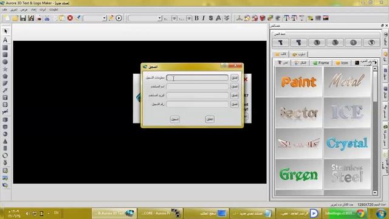The height and width of the screenshot is (219, 389).
Task: Apply the ICE text style
Action: [x=347, y=113]
